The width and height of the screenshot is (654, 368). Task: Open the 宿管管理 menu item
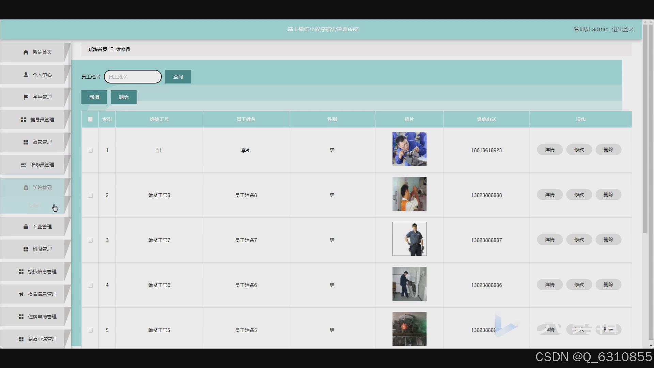42,142
